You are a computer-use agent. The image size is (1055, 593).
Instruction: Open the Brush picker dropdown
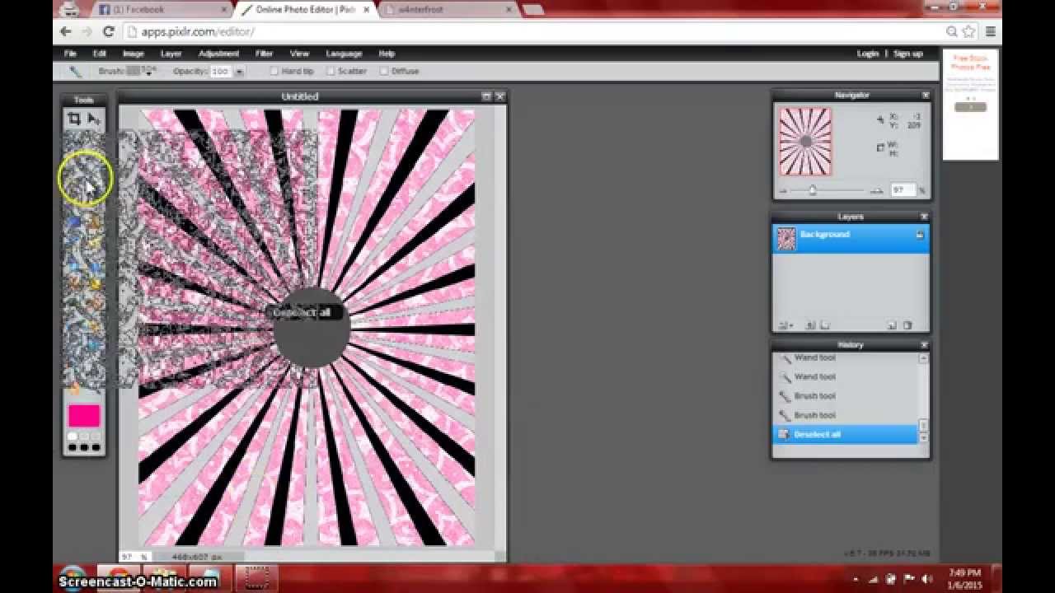pos(141,72)
